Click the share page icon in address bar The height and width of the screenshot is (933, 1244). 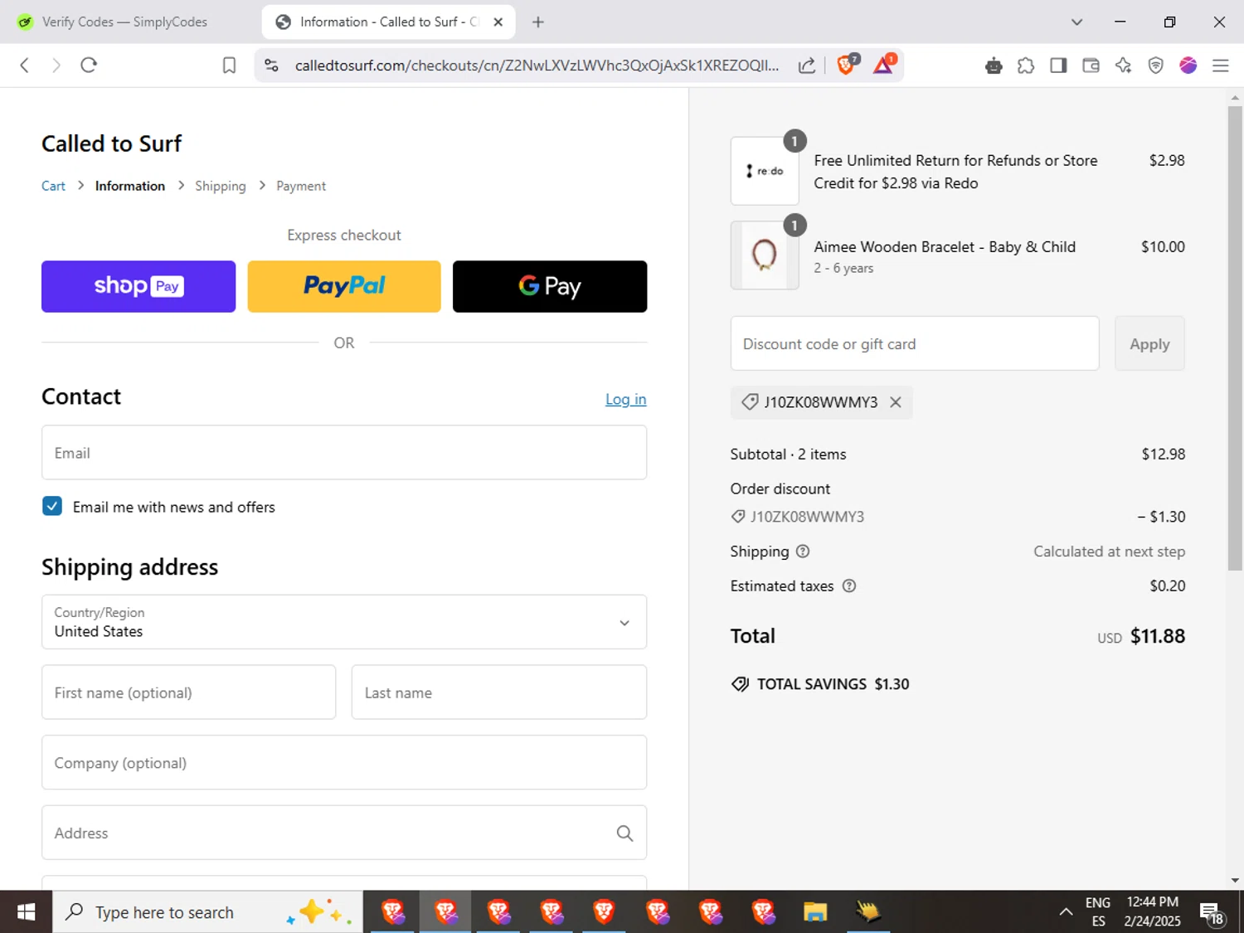807,66
